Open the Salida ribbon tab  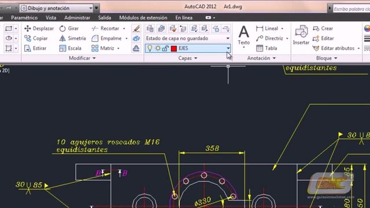105,18
